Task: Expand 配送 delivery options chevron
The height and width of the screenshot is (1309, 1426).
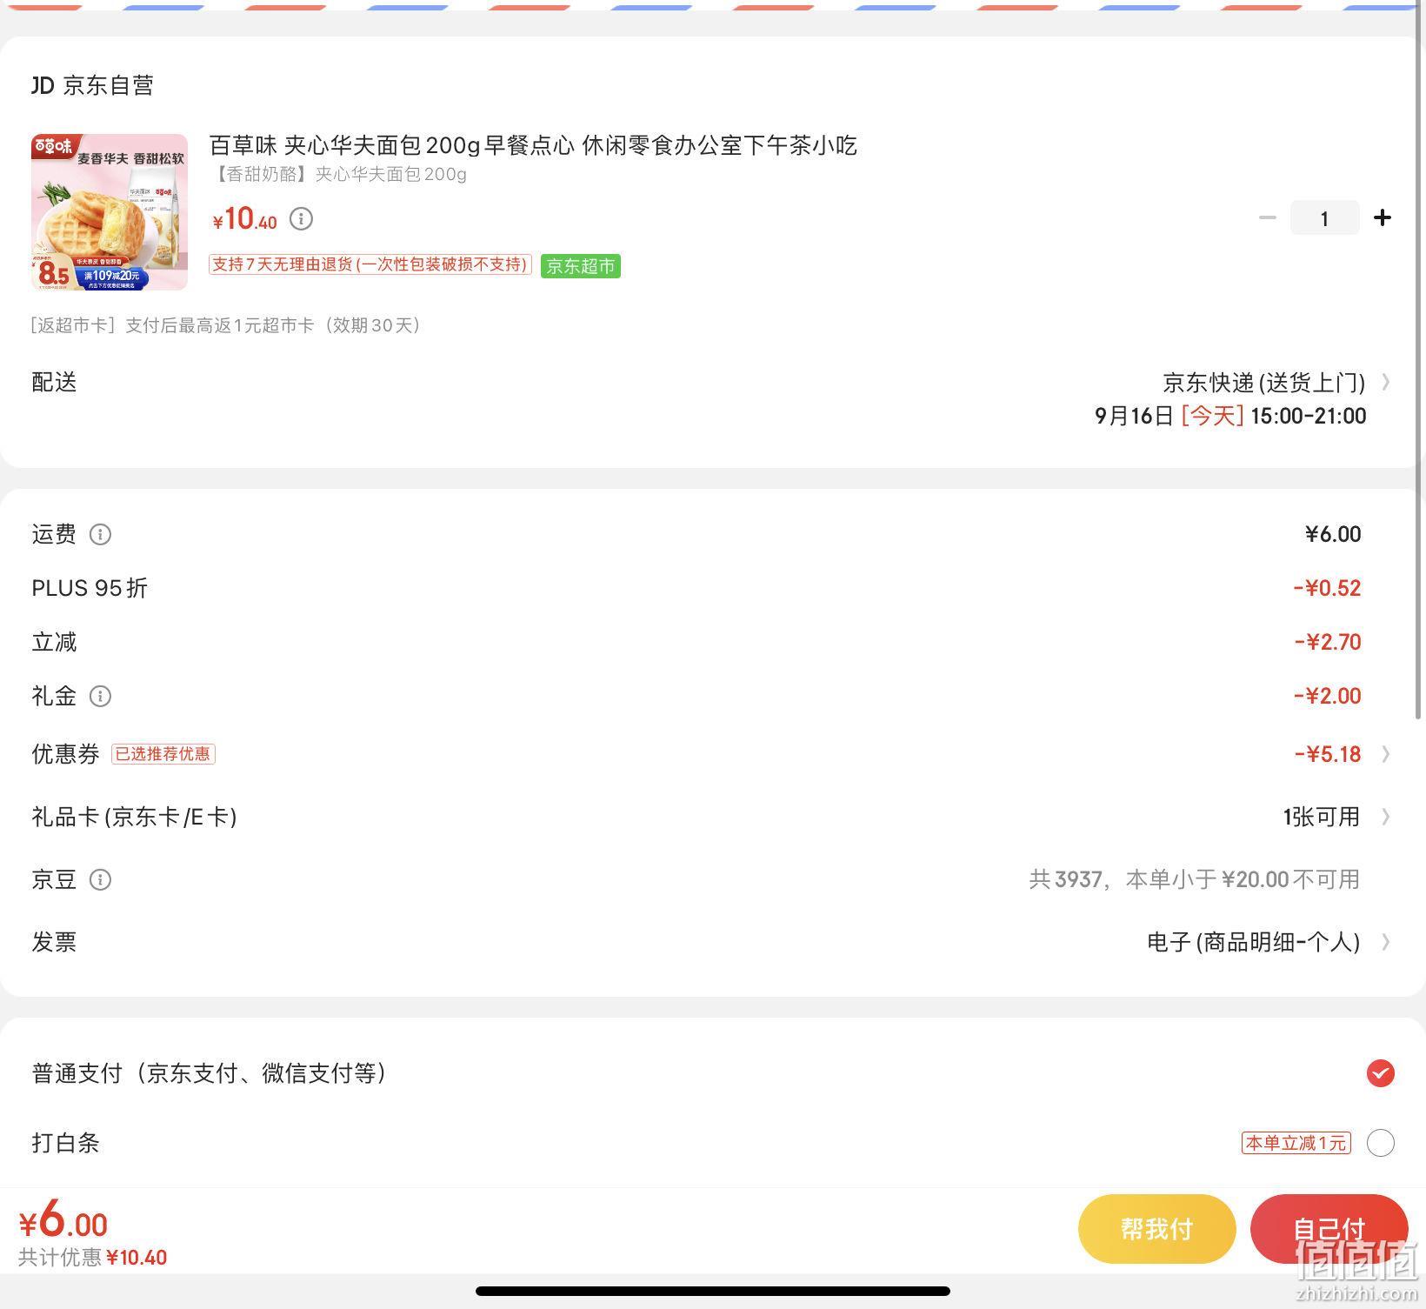Action: [x=1386, y=382]
